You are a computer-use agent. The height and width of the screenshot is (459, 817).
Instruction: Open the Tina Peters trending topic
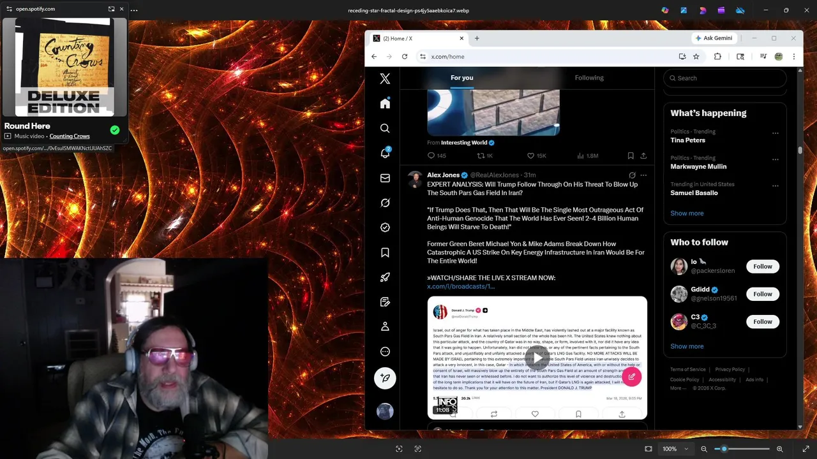coord(687,140)
